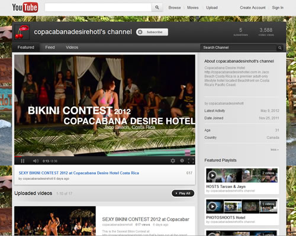The image size is (296, 236).
Task: Switch to the Videos tab
Action: (72, 47)
